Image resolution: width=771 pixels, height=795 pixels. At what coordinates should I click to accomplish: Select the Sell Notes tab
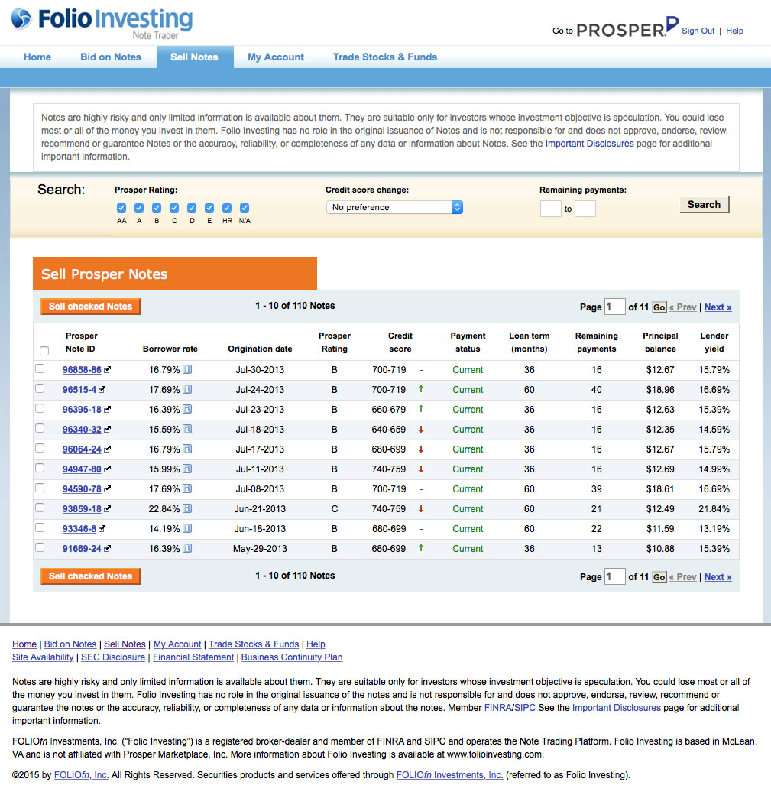tap(194, 57)
